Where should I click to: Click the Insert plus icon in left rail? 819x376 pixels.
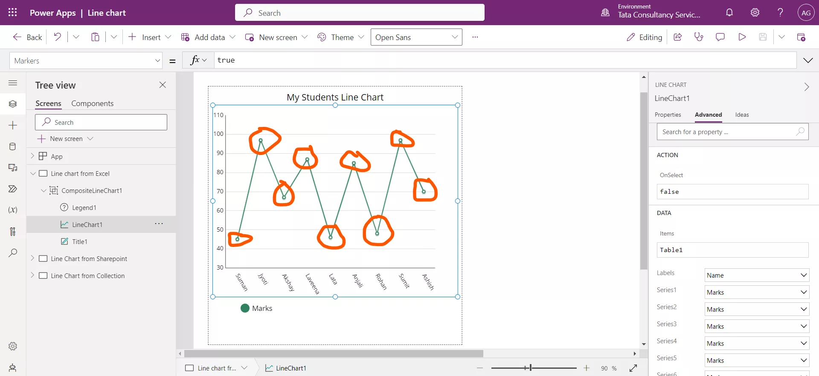(x=13, y=125)
